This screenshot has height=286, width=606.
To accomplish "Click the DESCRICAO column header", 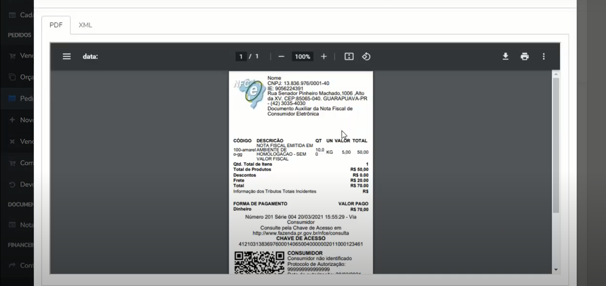I will [270, 140].
